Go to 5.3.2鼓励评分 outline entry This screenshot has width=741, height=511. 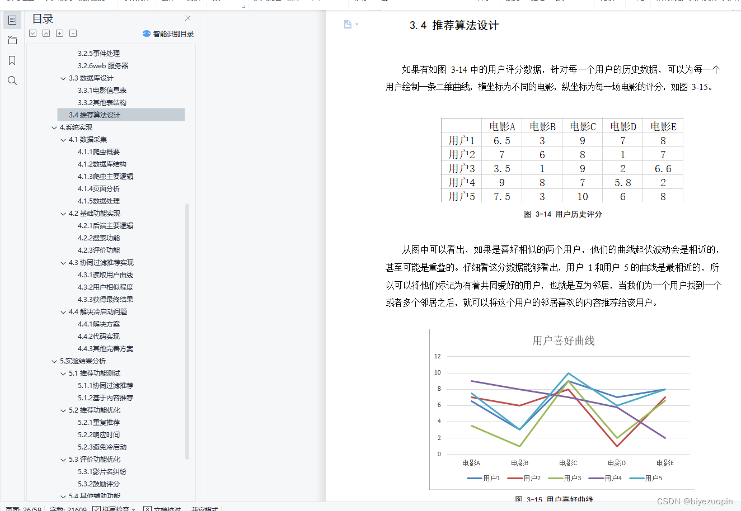[99, 484]
